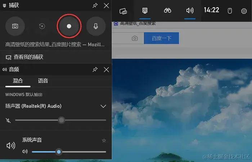Expand the 扬声器 Realtek output device dropdown
Viewport: 252px width, 162px height.
pyautogui.click(x=103, y=106)
